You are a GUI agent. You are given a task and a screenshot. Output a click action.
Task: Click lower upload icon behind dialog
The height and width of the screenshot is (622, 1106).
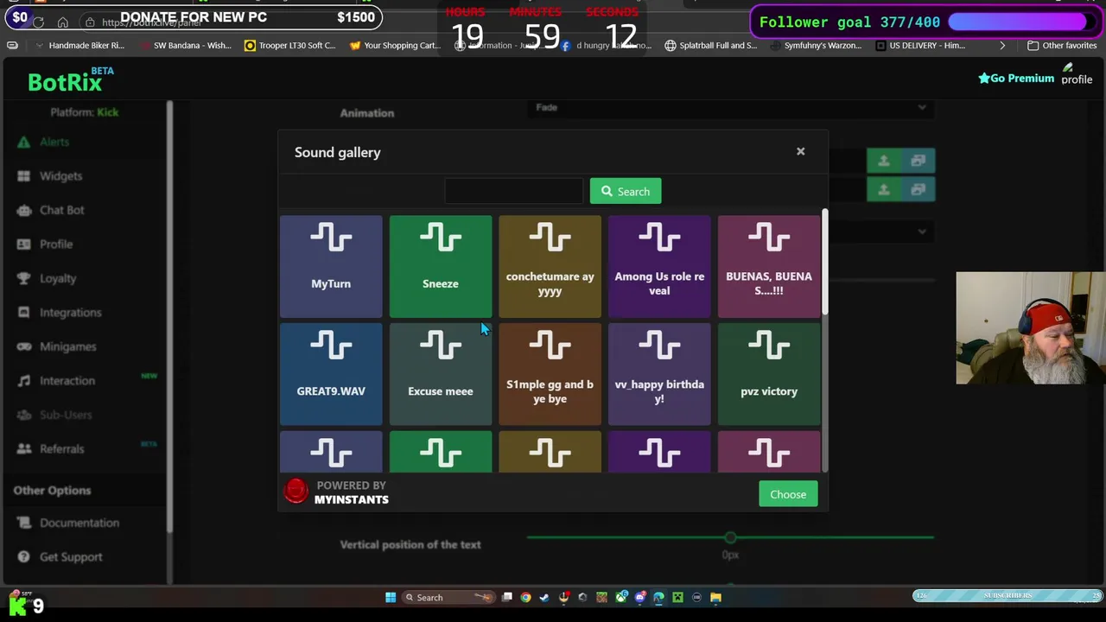pyautogui.click(x=884, y=189)
